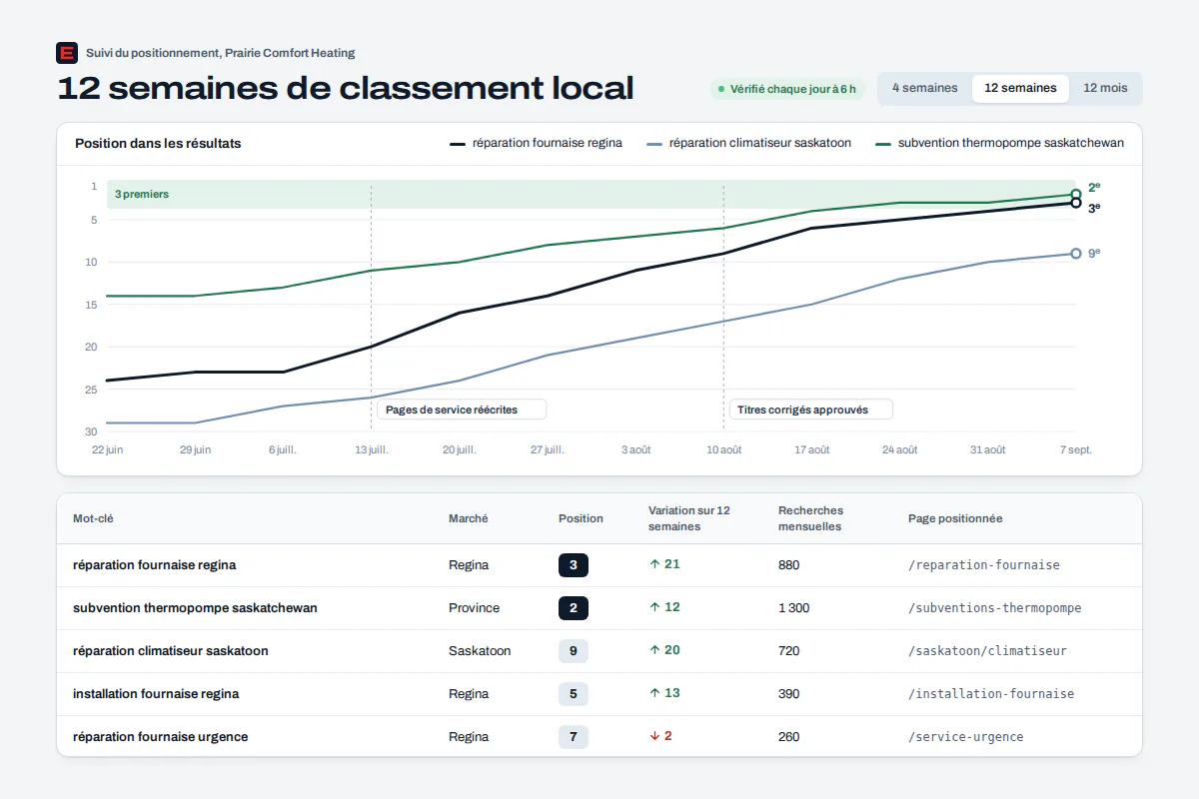Viewport: 1199px width, 799px height.
Task: Click position badge 3
Action: pyautogui.click(x=574, y=565)
